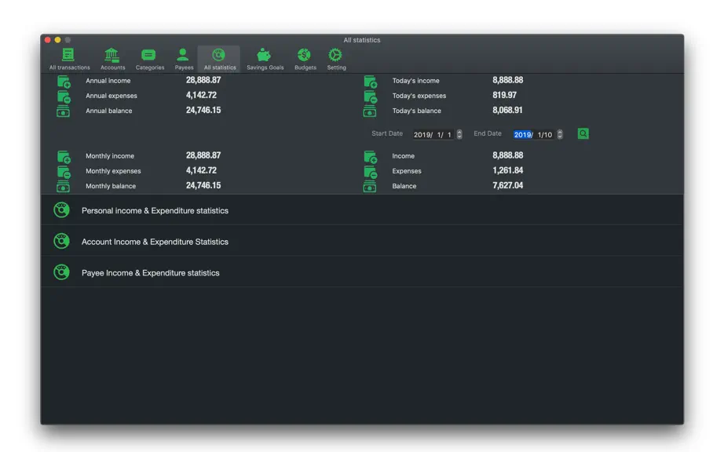
Task: Click the date-range Expenses value 1,261.84
Action: [x=507, y=170]
